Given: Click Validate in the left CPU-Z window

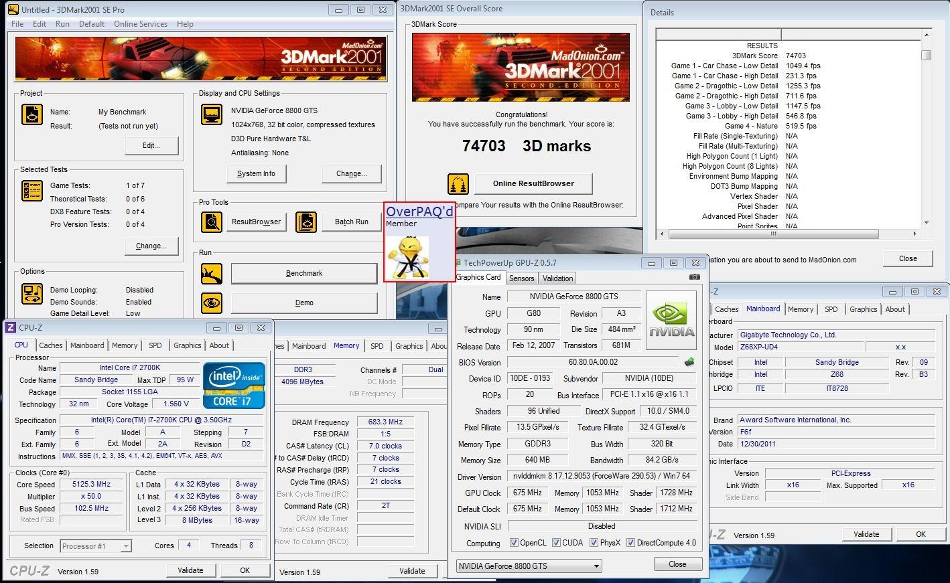Looking at the screenshot, I should (x=190, y=570).
